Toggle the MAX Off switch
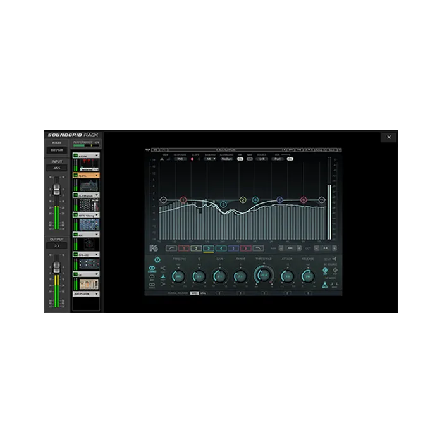The width and height of the screenshot is (442, 442). (x=250, y=159)
